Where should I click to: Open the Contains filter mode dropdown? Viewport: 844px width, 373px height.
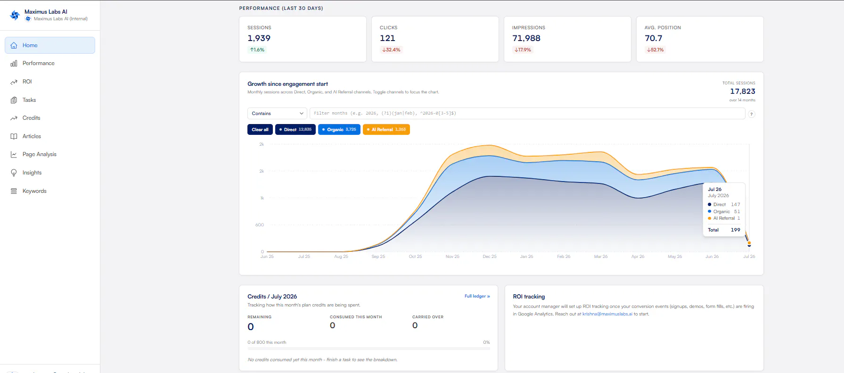[x=277, y=113]
